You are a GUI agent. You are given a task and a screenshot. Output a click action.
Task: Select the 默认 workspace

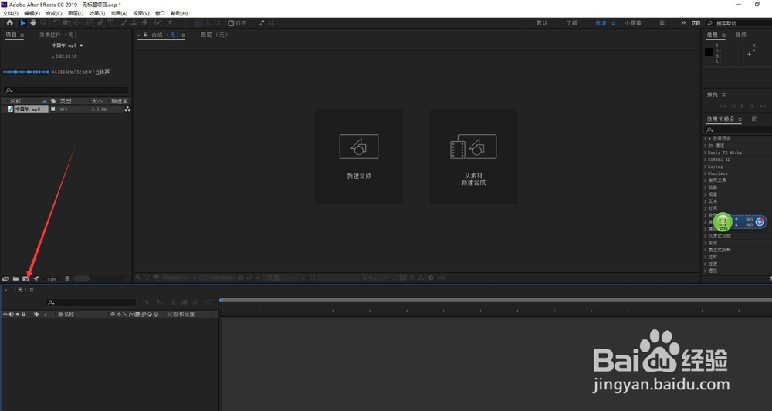(x=542, y=23)
